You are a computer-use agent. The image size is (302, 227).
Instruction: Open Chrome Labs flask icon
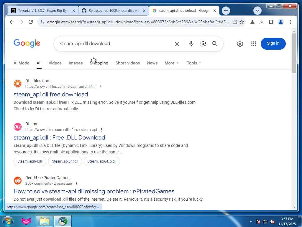(x=252, y=22)
